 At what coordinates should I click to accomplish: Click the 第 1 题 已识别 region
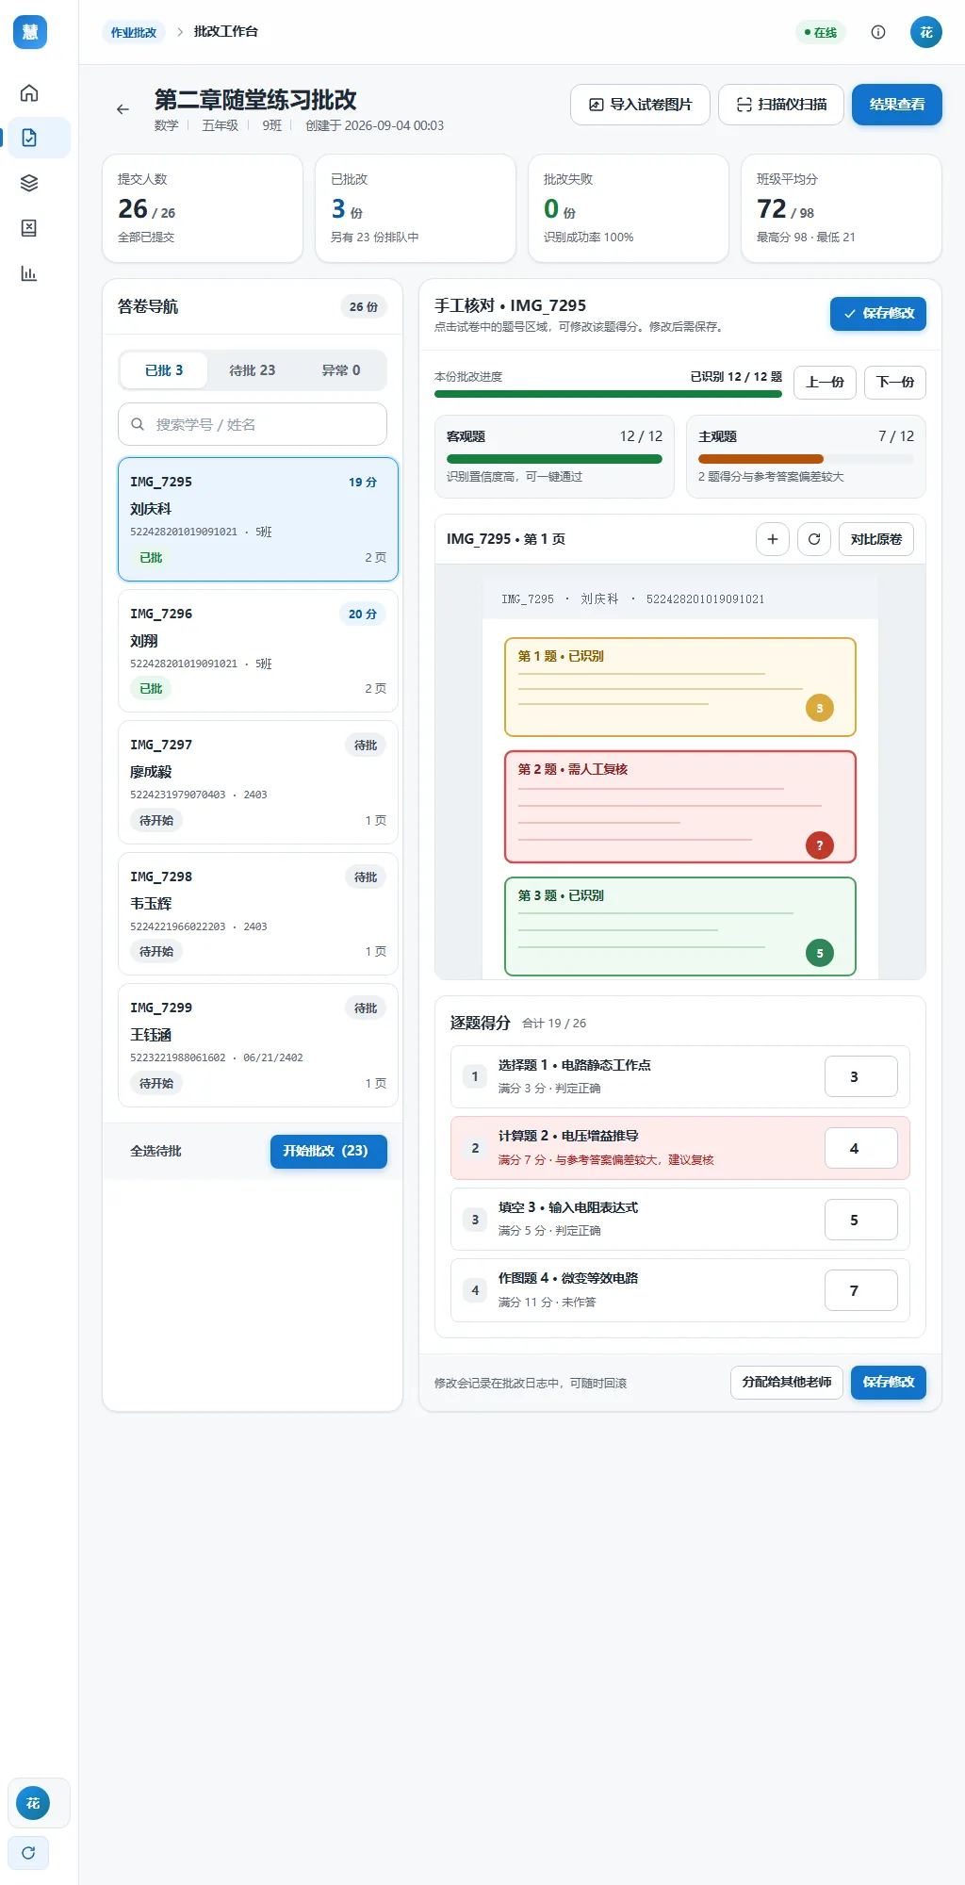pos(680,687)
